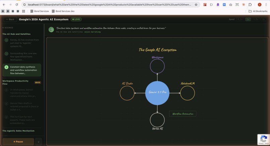
Task: Click the AI Studio circle node
Action: [127, 93]
